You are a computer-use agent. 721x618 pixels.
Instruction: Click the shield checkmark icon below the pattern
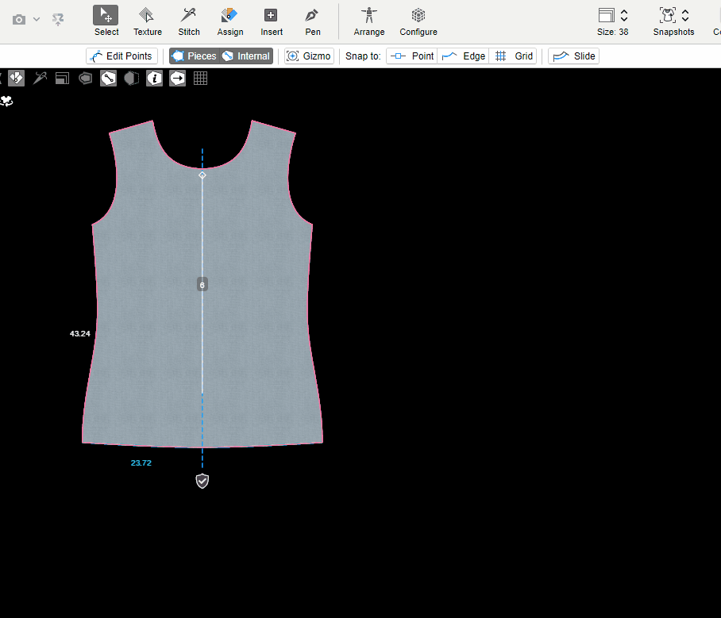(x=202, y=481)
